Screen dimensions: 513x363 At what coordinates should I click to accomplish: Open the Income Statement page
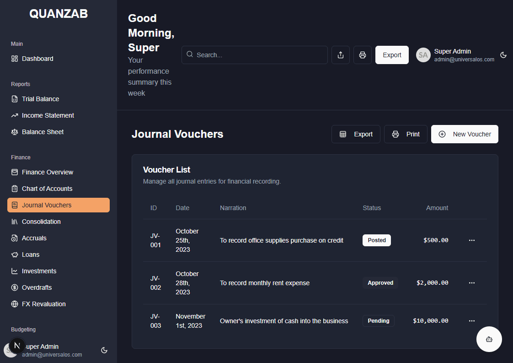tap(59, 115)
